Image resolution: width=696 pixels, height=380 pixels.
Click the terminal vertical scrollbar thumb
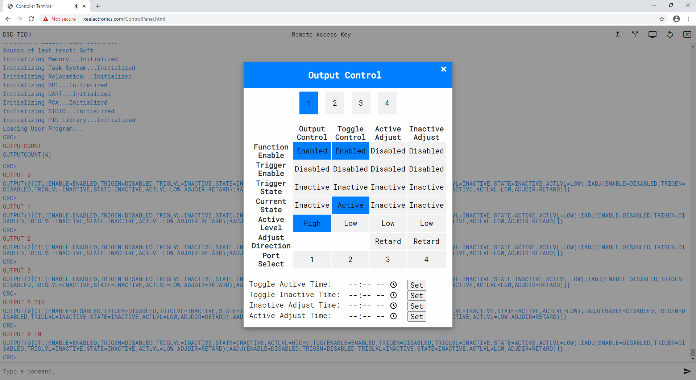693,352
